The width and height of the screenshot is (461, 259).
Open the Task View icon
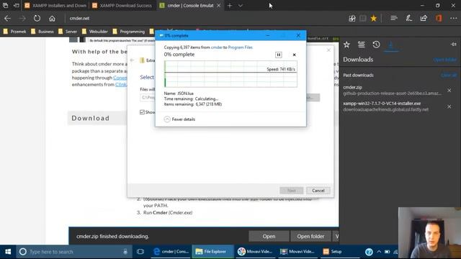tap(140, 252)
